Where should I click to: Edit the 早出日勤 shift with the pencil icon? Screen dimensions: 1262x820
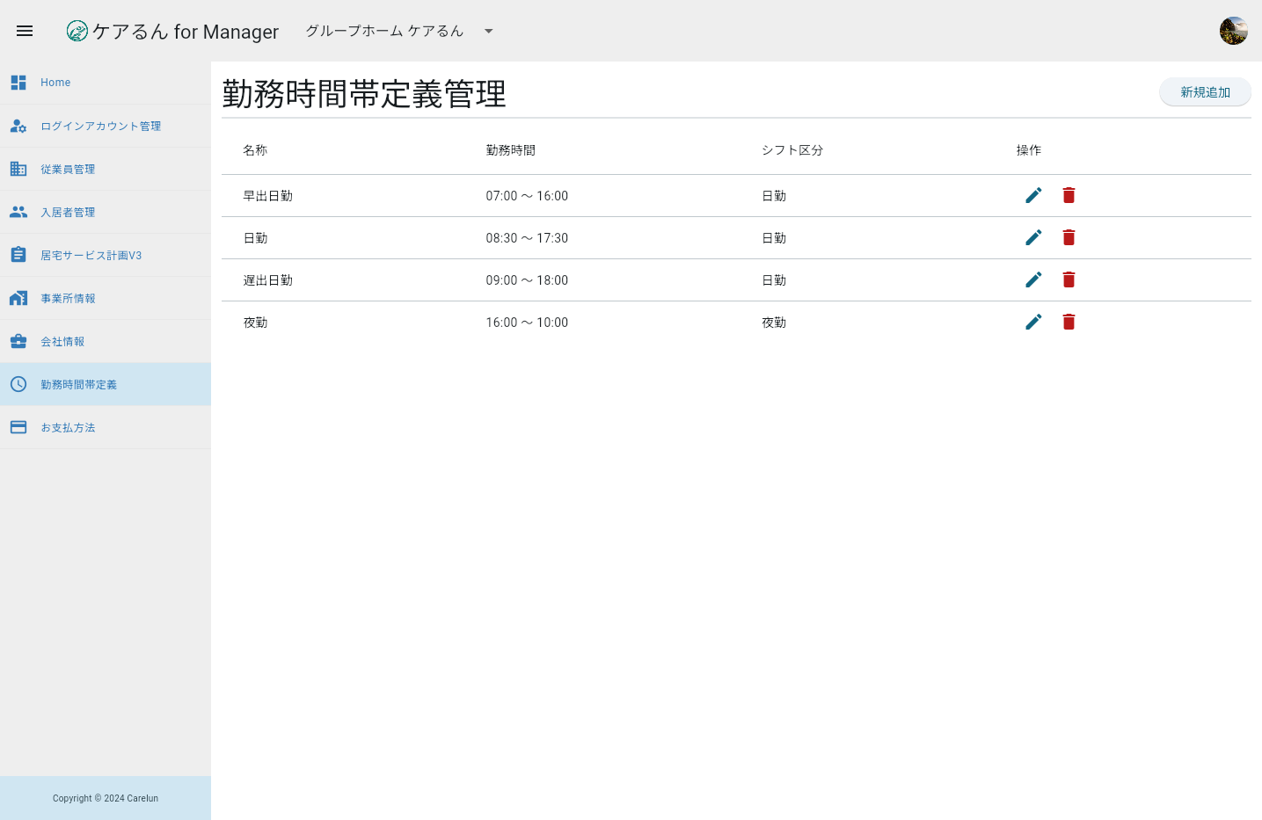(1033, 195)
